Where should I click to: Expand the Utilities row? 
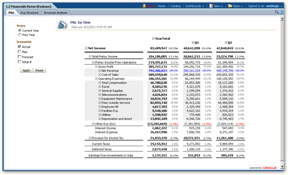[x=99, y=115]
